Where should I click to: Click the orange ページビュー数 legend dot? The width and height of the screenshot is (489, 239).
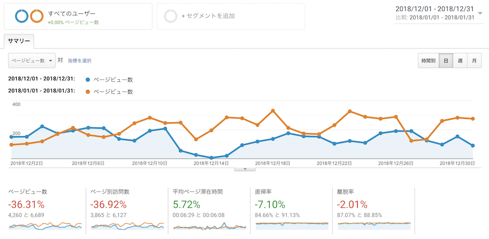coord(88,92)
